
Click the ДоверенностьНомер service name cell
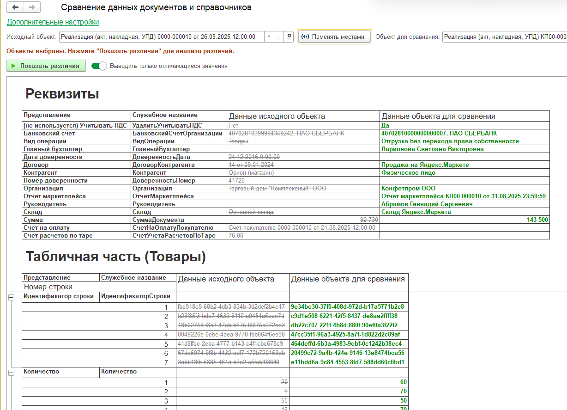pyautogui.click(x=179, y=180)
